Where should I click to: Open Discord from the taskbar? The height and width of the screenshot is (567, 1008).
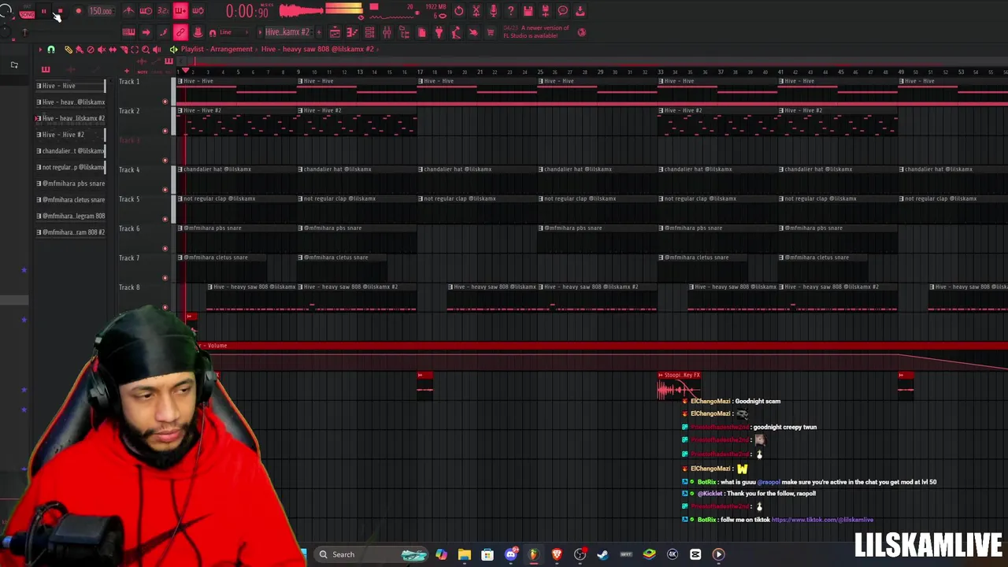pos(510,554)
